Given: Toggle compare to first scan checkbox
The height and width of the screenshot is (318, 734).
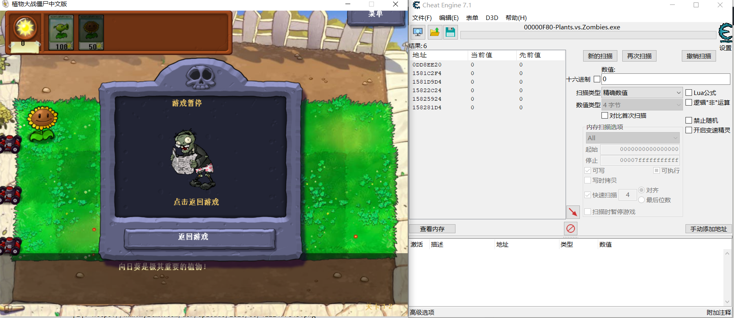Looking at the screenshot, I should pos(605,115).
